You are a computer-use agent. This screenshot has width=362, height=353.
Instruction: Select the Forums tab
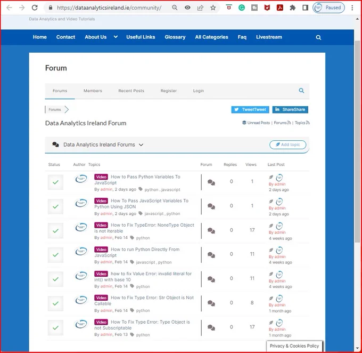[60, 91]
